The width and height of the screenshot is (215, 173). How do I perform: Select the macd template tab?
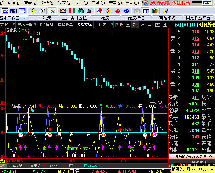pos(54,166)
